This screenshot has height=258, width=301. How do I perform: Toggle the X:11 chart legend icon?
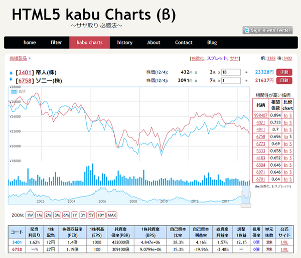[14, 91]
